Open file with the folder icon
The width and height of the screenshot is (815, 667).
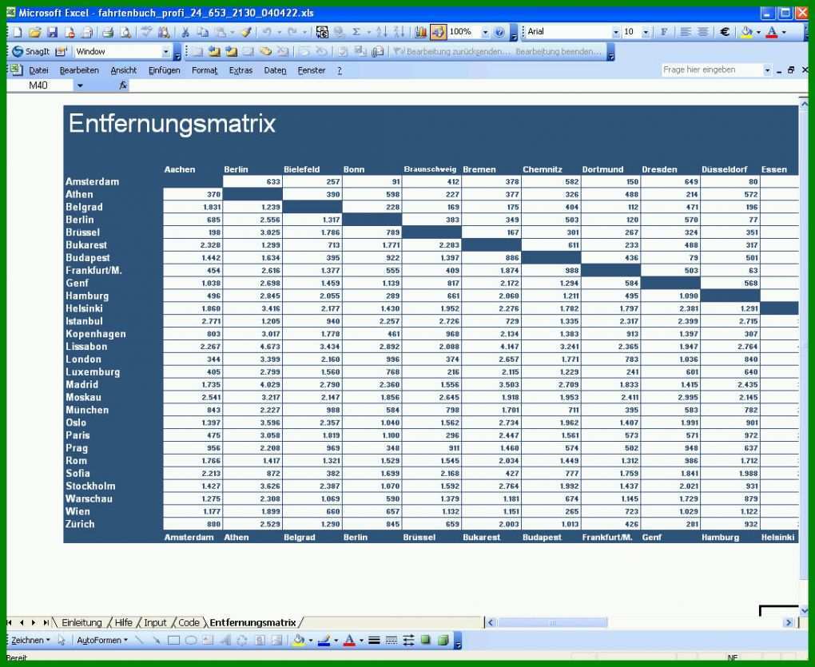tap(35, 32)
